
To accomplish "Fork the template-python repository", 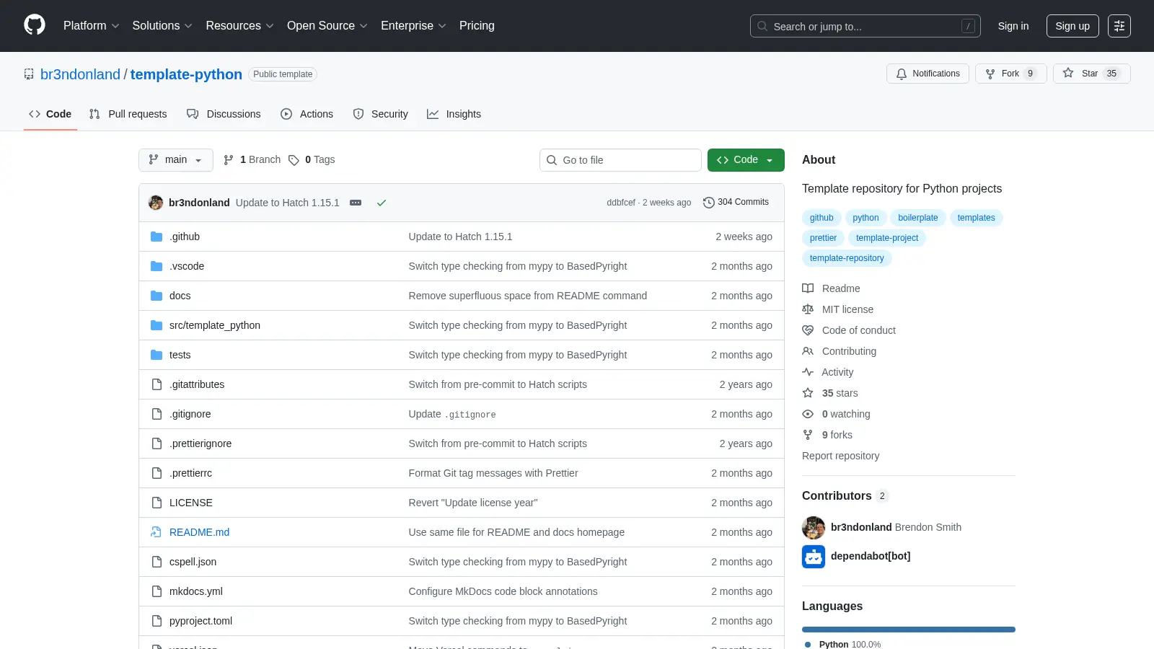I will (x=1010, y=74).
